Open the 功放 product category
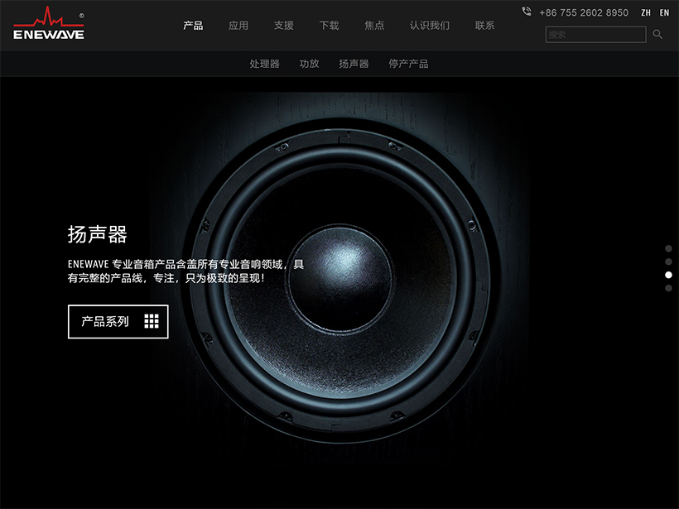This screenshot has height=509, width=679. click(x=309, y=64)
